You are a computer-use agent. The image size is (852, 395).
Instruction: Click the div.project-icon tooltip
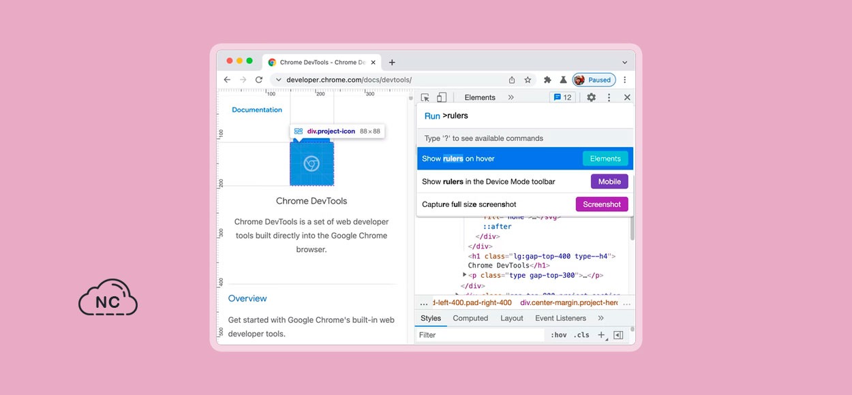click(337, 131)
